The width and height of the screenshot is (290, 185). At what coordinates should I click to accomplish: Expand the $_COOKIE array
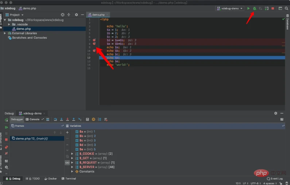(72, 154)
